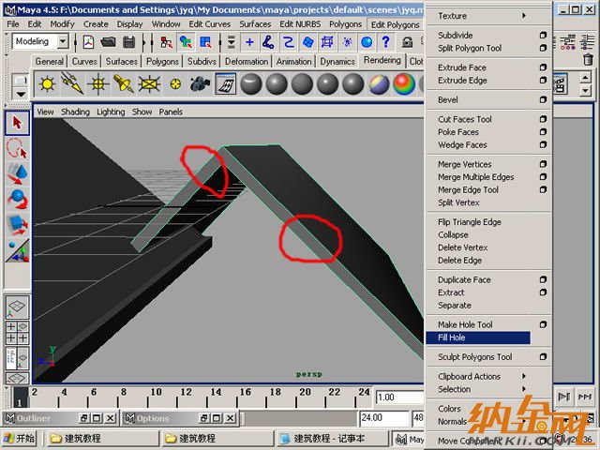This screenshot has height=450, width=600.
Task: Activate the Lasso select tool
Action: (17, 147)
